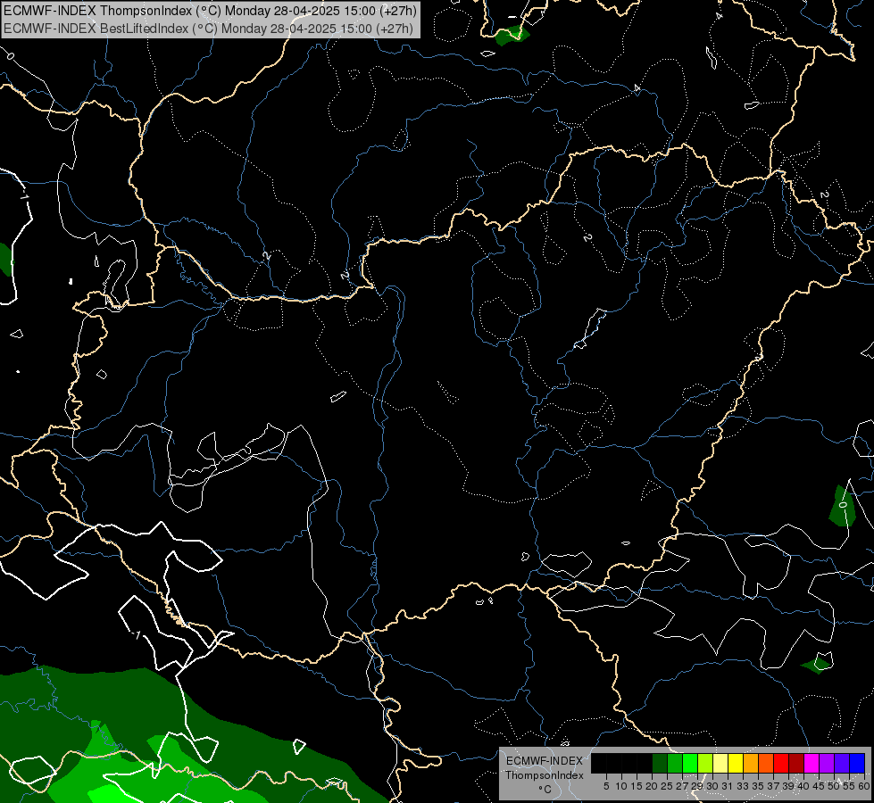Image resolution: width=874 pixels, height=803 pixels.
Task: Click the ECMWF-INDEX label in the legend
Action: [x=544, y=761]
